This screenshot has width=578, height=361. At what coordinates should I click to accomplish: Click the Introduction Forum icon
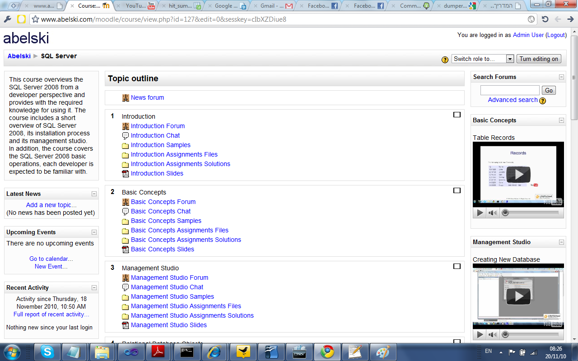[126, 126]
